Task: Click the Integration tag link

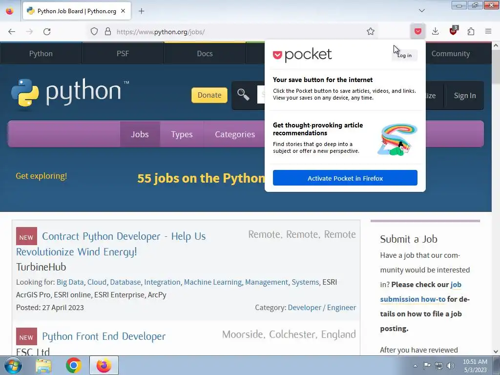Action: [x=162, y=282]
